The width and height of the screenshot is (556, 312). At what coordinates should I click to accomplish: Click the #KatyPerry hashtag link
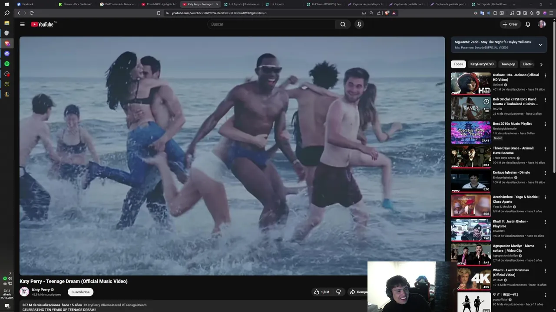click(92, 305)
